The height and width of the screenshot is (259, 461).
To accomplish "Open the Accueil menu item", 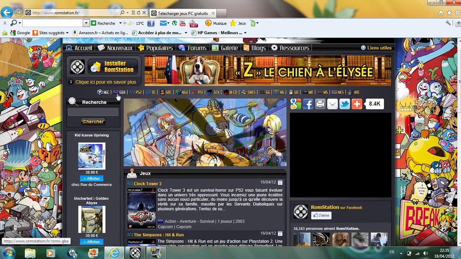I will pyautogui.click(x=79, y=48).
